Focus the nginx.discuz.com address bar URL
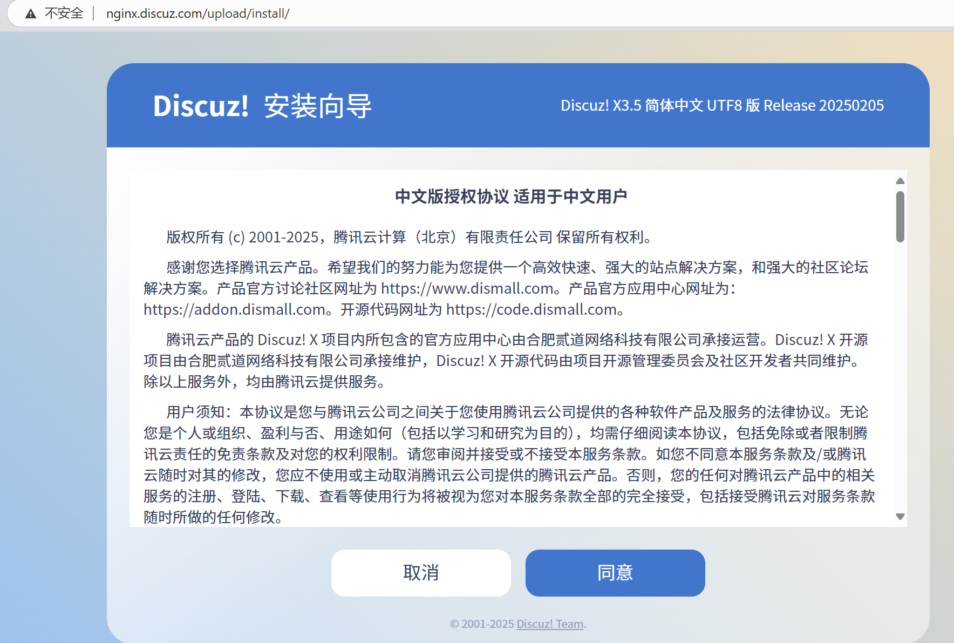Viewport: 954px width, 643px height. 197,13
